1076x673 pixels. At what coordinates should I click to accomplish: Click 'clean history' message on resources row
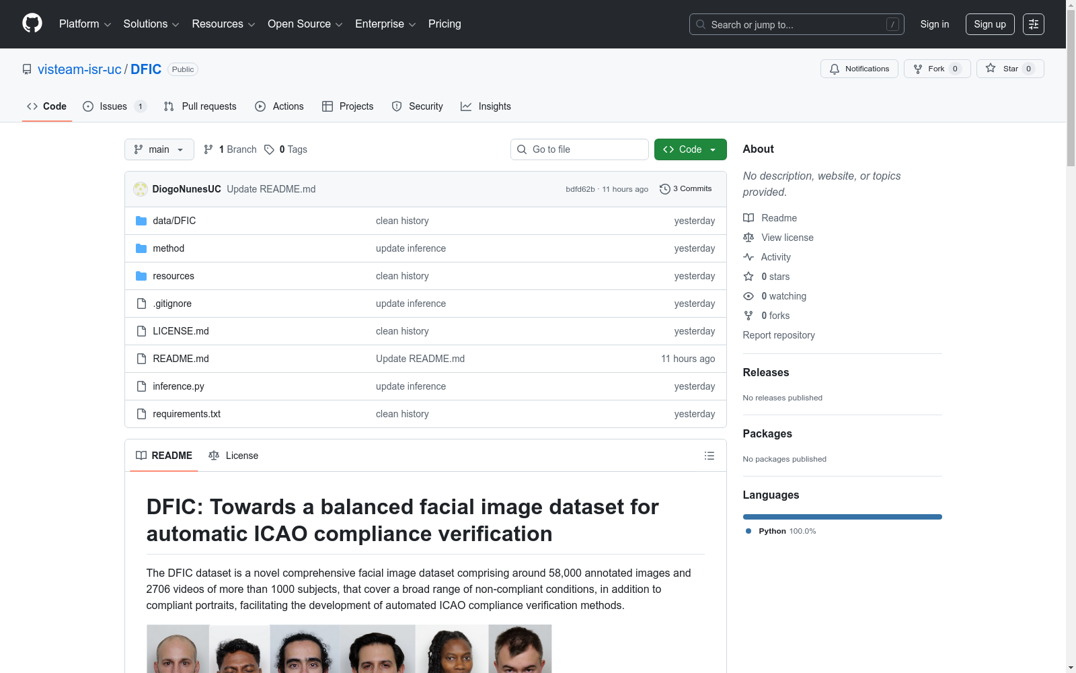pyautogui.click(x=402, y=276)
